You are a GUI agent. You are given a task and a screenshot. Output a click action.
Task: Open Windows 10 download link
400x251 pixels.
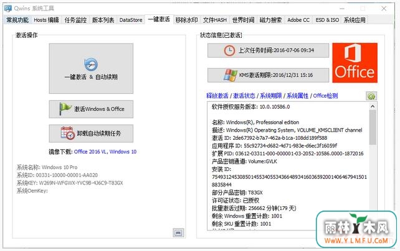[123, 152]
